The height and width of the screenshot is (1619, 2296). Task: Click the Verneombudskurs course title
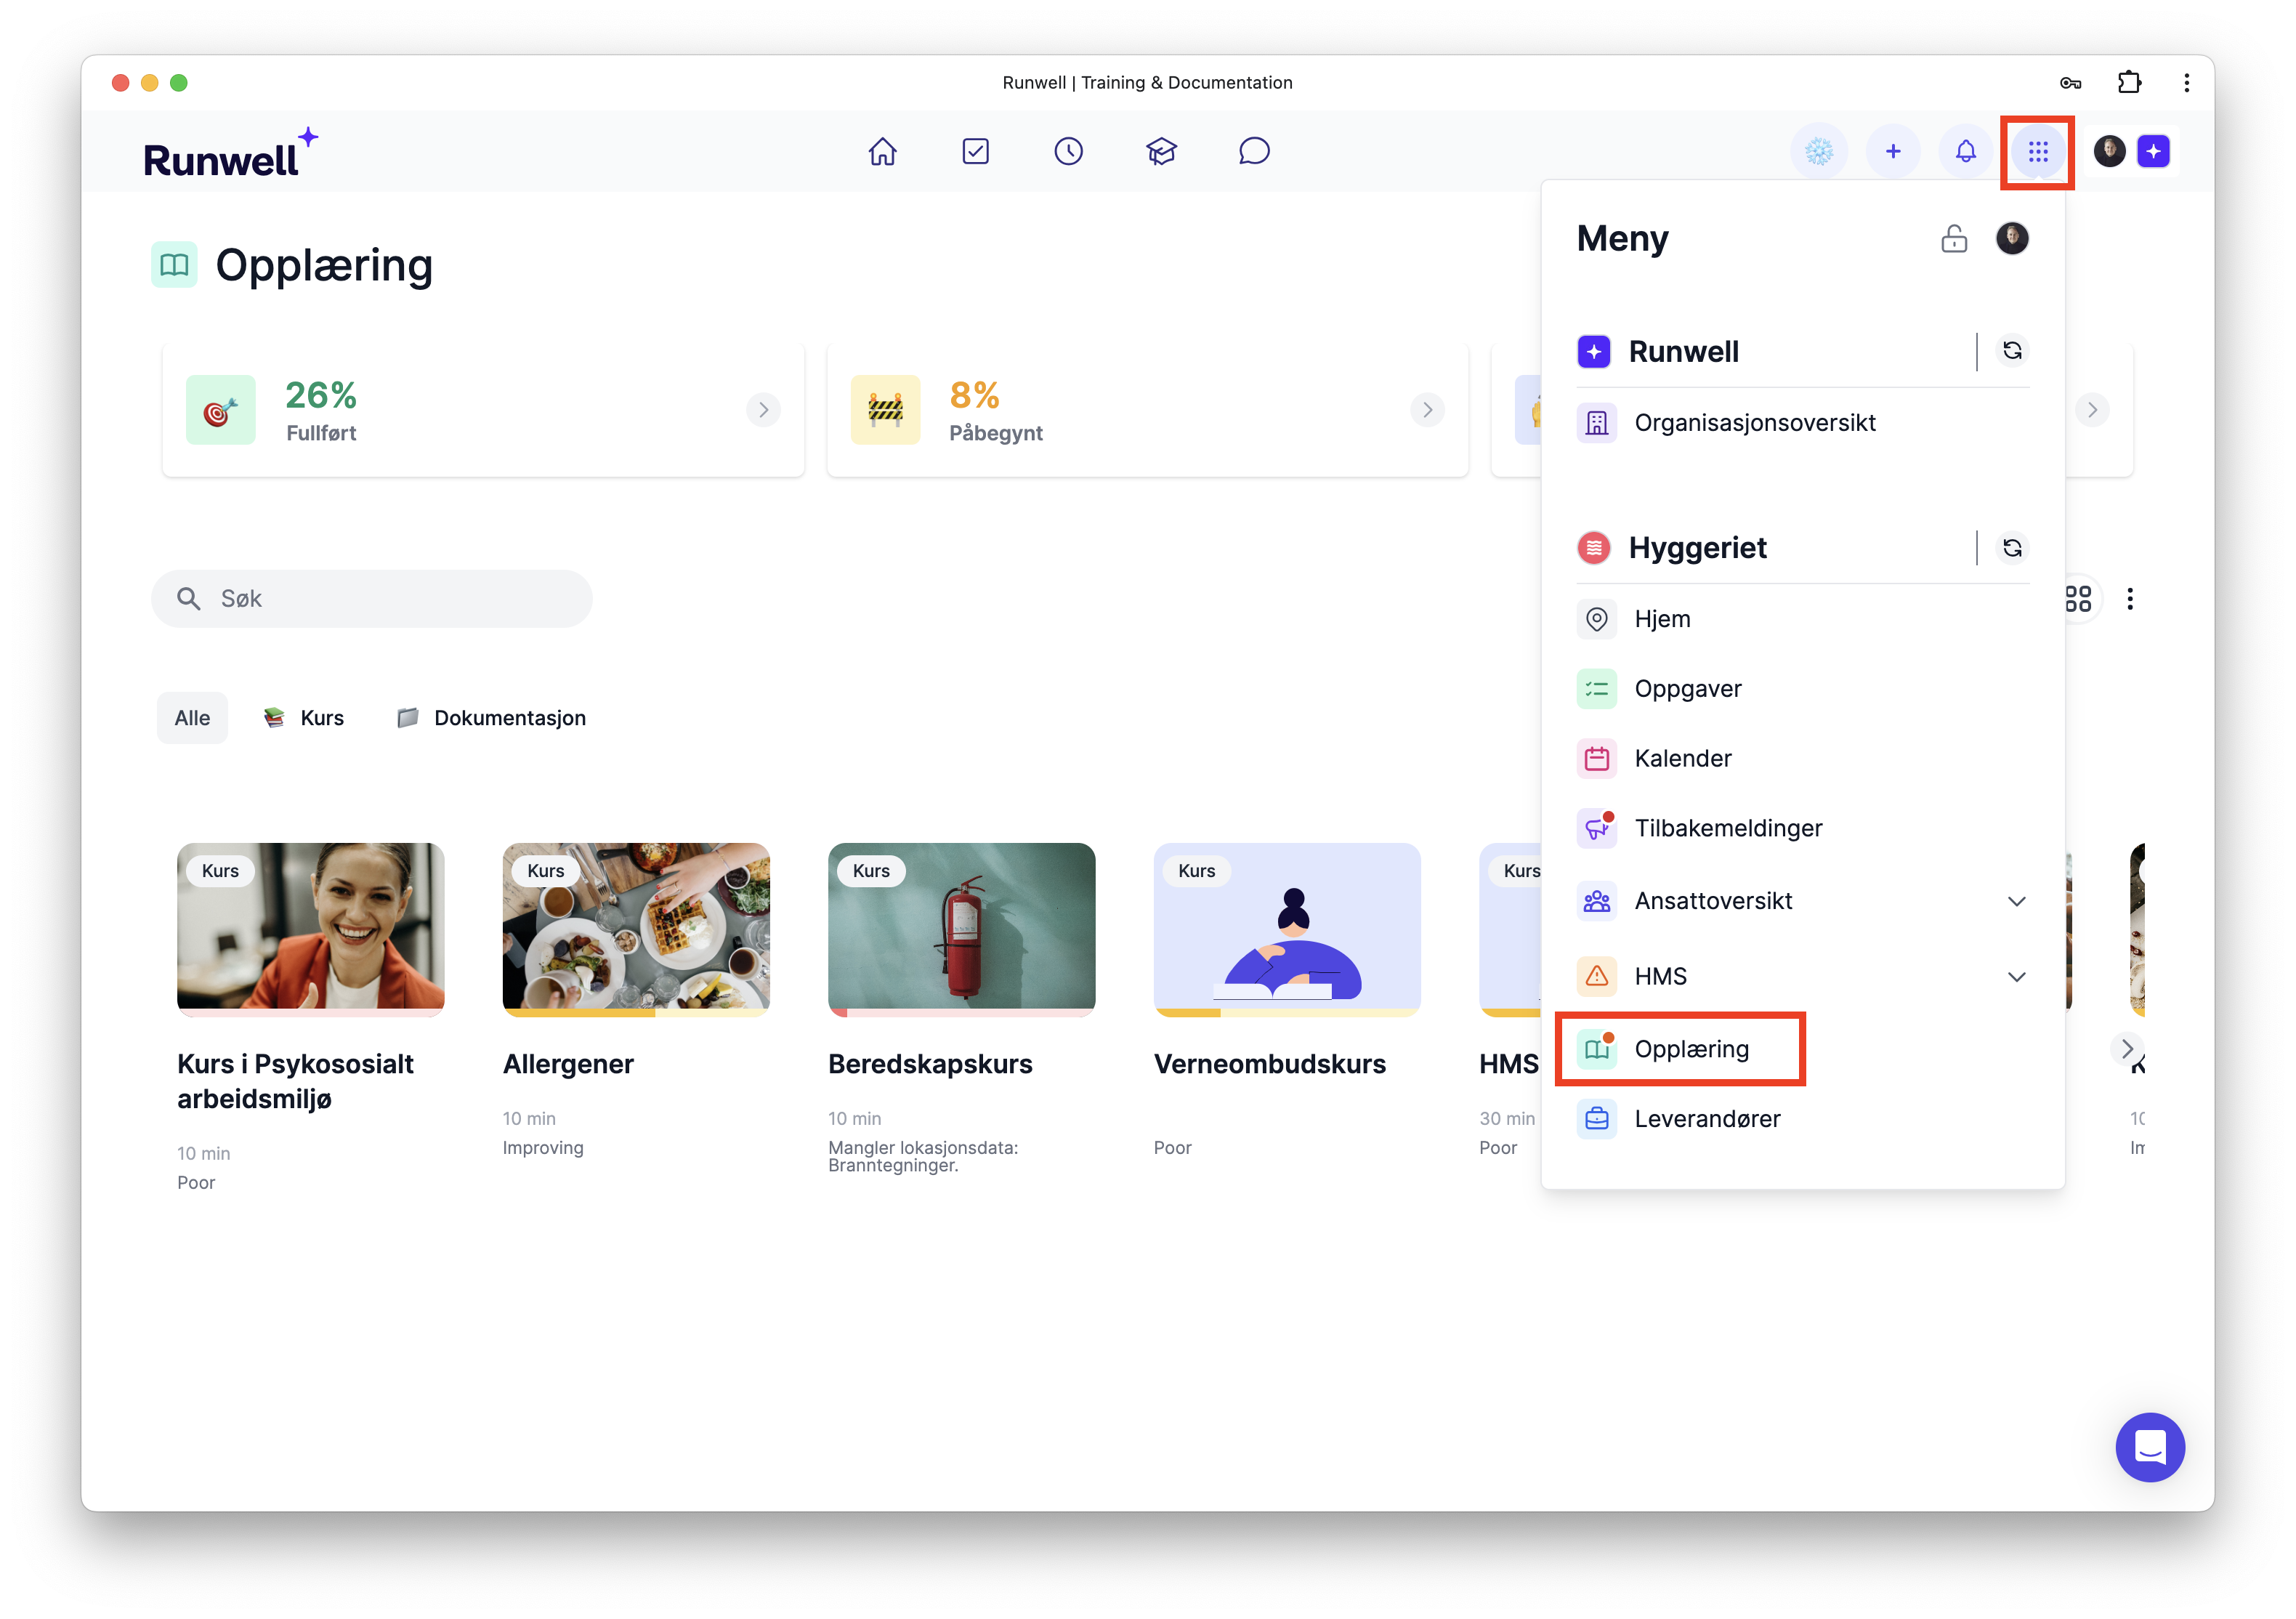(x=1270, y=1064)
